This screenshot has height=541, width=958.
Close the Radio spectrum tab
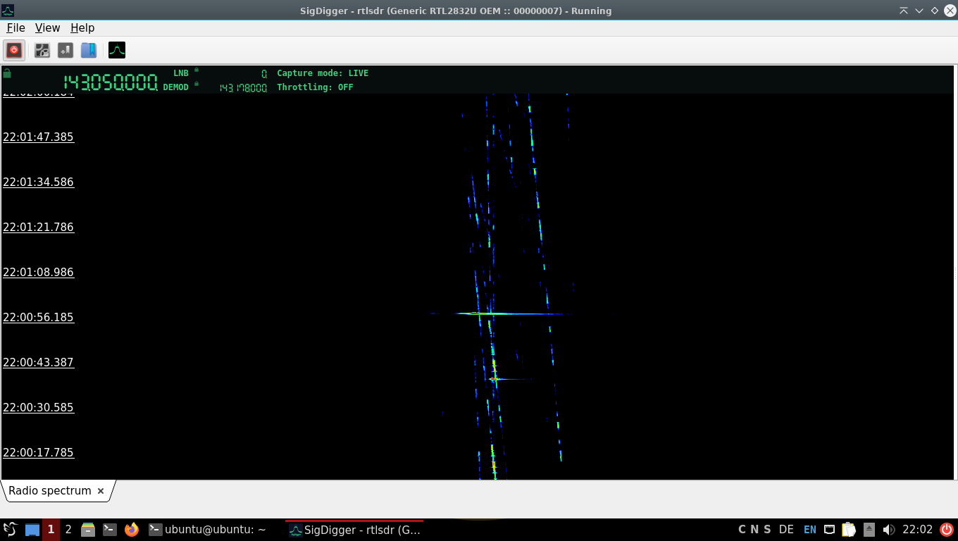coord(101,491)
